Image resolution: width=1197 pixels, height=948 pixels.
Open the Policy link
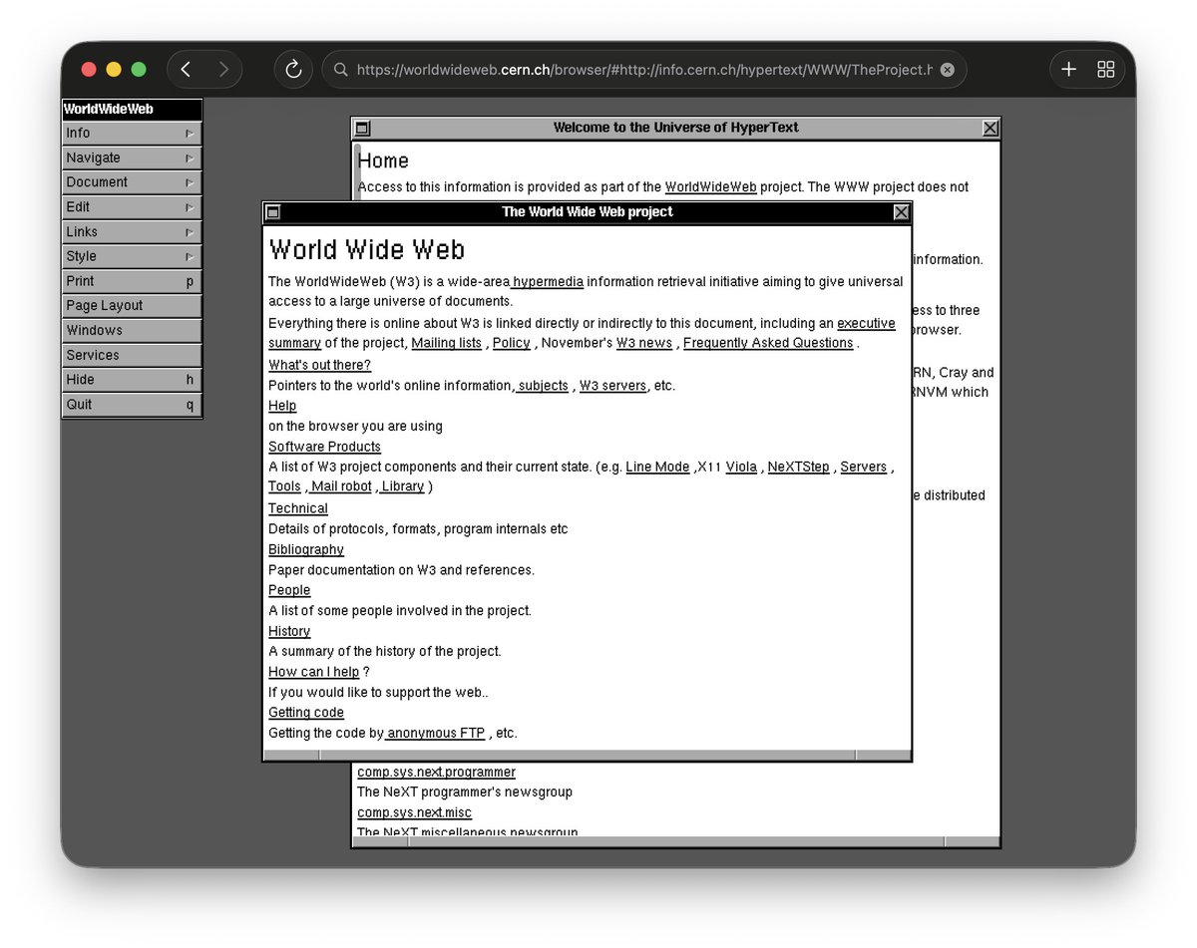coord(512,343)
